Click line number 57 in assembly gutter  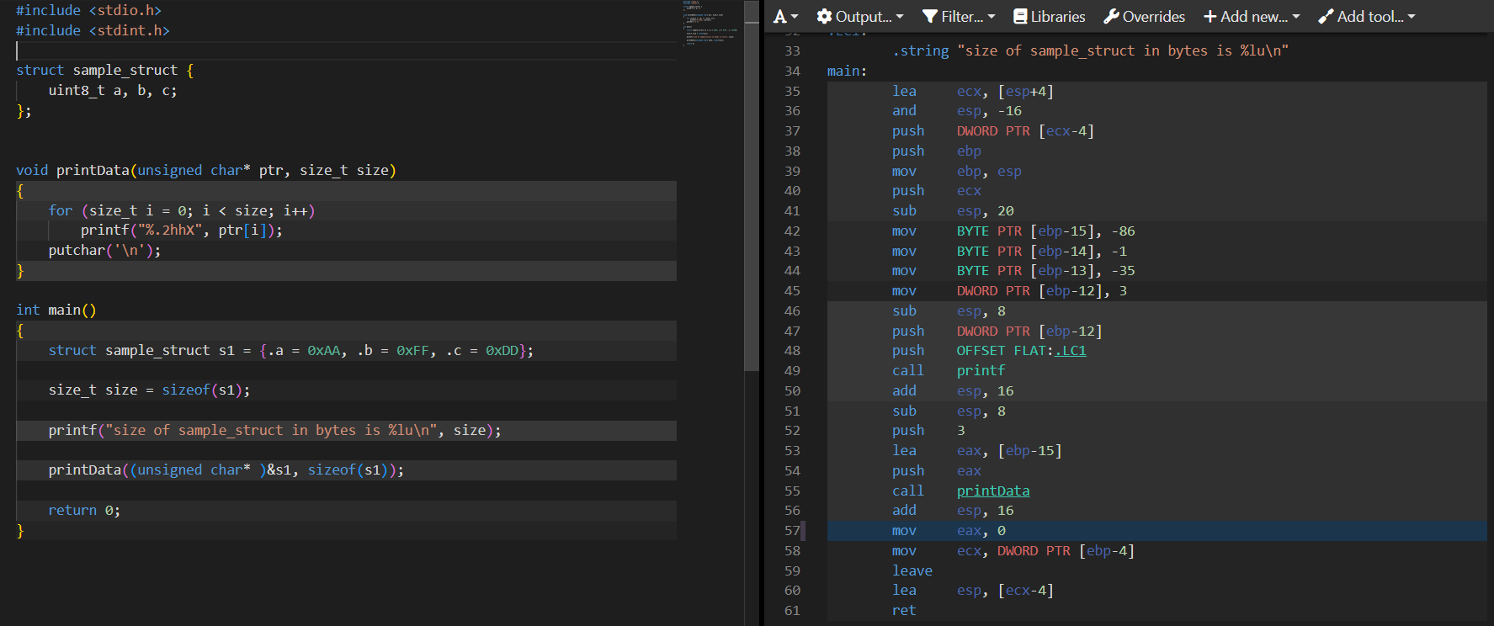[792, 531]
